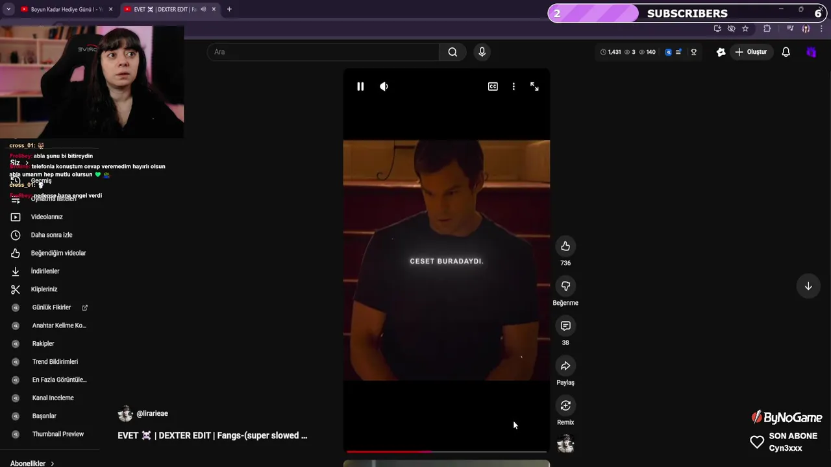This screenshot has width=831, height=467.
Task: View the 140 views stat in vidIQ bar
Action: tap(647, 52)
